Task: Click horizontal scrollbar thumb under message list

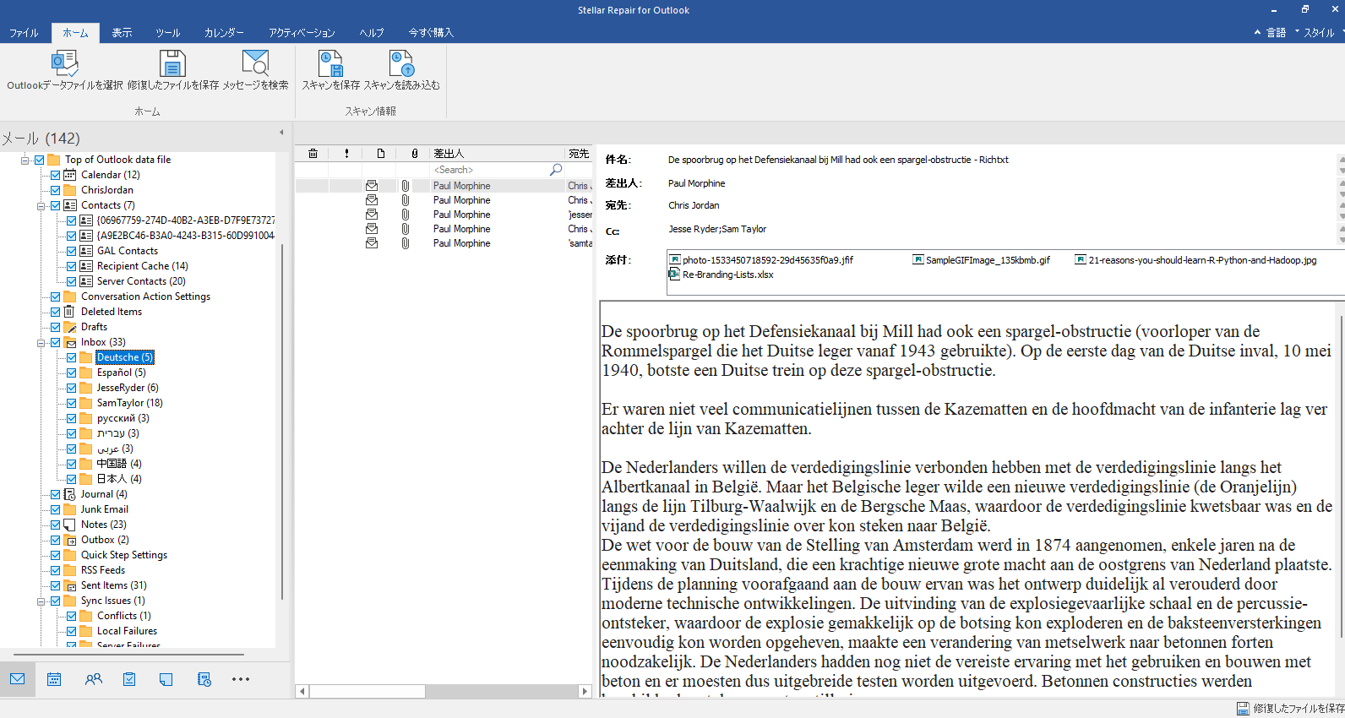Action: 368,691
